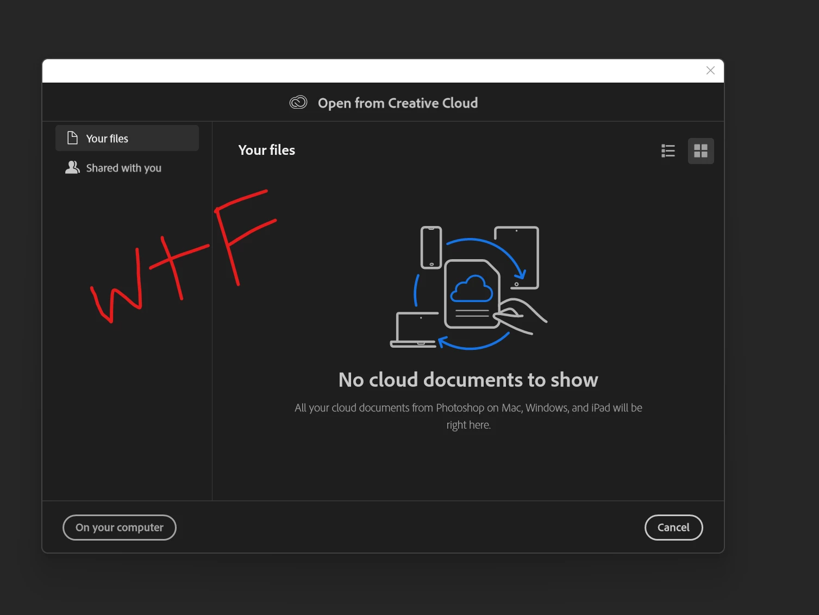This screenshot has width=819, height=615.
Task: Cancel the Open from Creative Cloud dialog
Action: [x=674, y=528]
